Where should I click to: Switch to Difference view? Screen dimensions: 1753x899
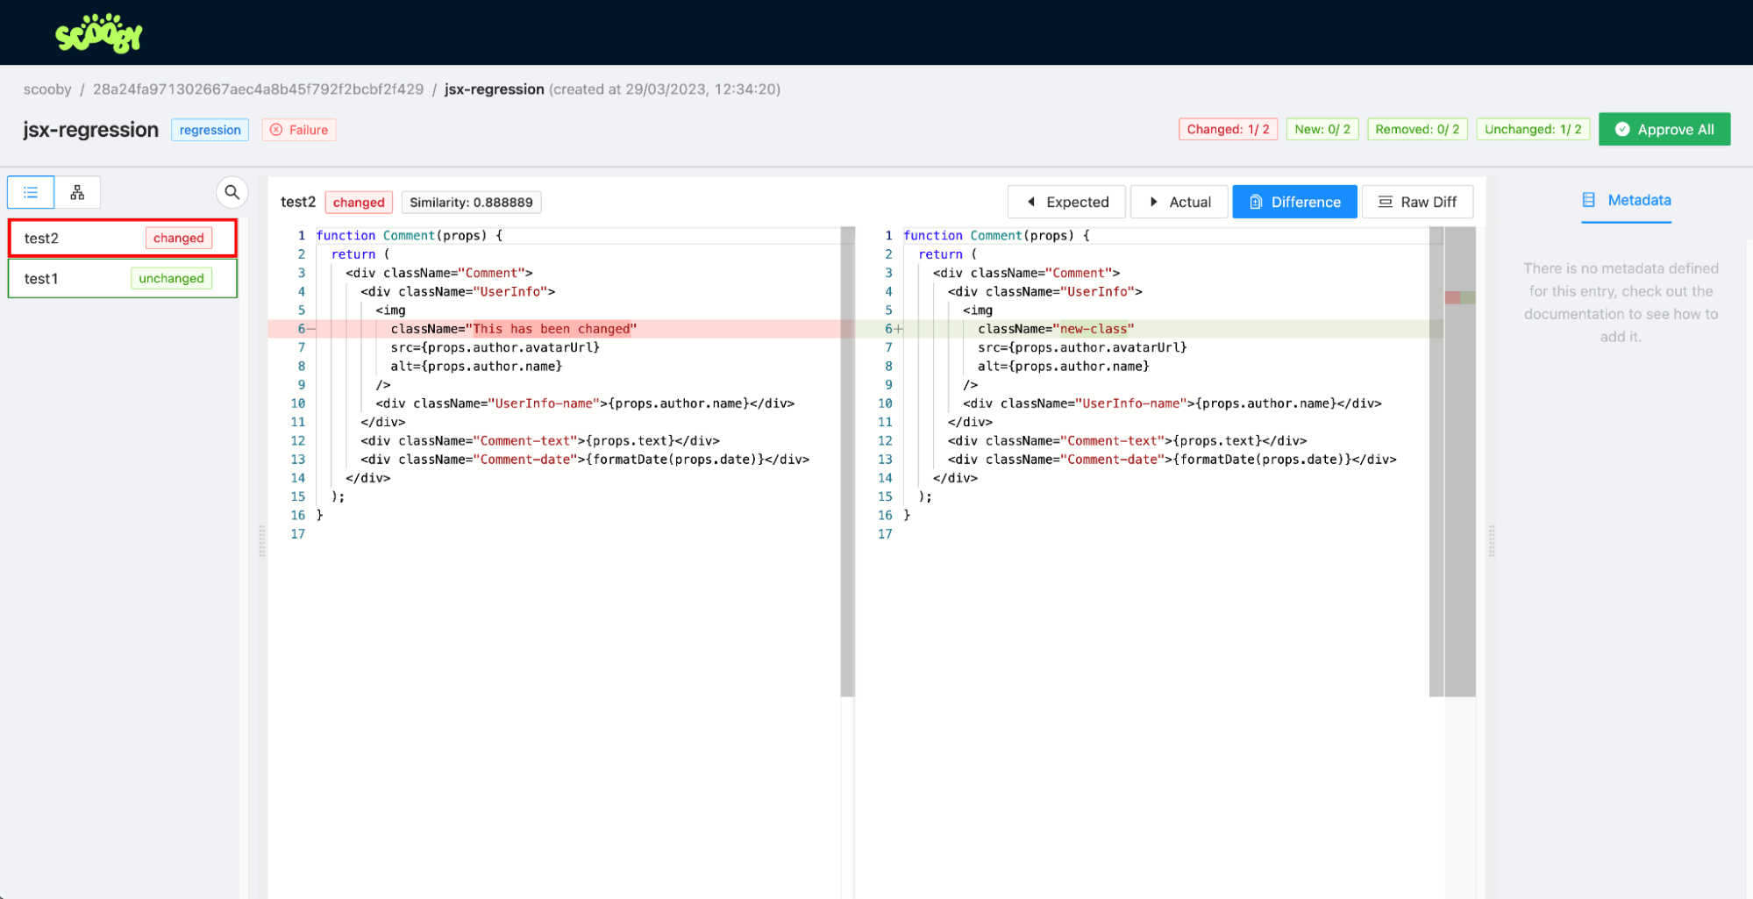pos(1294,202)
